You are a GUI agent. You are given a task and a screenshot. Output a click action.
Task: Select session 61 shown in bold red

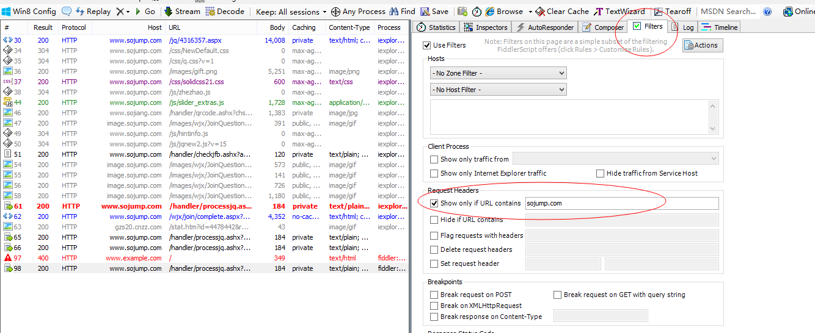click(x=204, y=206)
